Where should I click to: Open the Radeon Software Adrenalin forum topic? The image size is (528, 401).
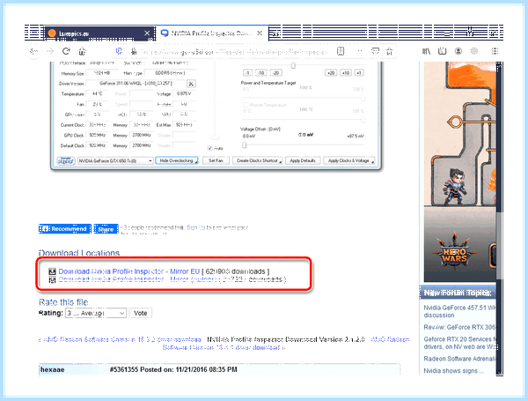(x=459, y=359)
